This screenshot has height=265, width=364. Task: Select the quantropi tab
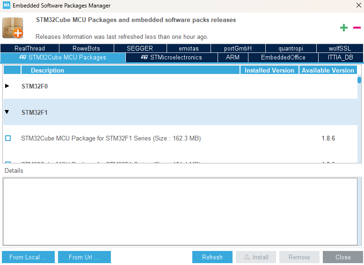pyautogui.click(x=291, y=48)
